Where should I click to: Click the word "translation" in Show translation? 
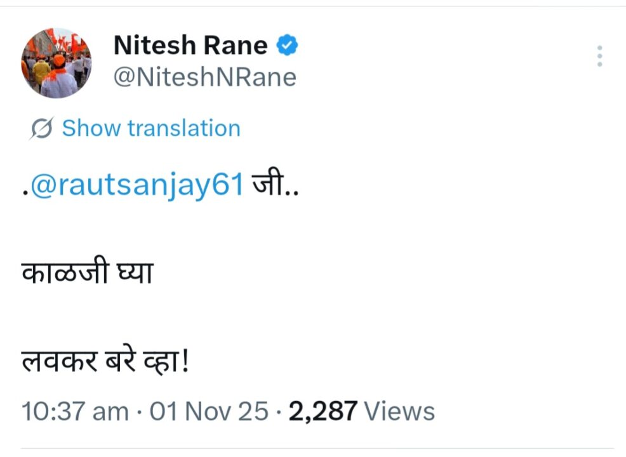point(183,129)
